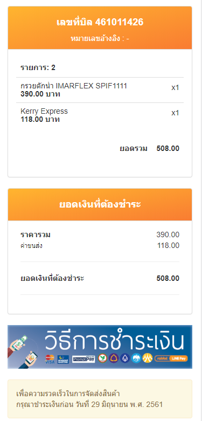Click the MasterCard Visa logo
Screen dimensions: 202x421
[50, 359]
